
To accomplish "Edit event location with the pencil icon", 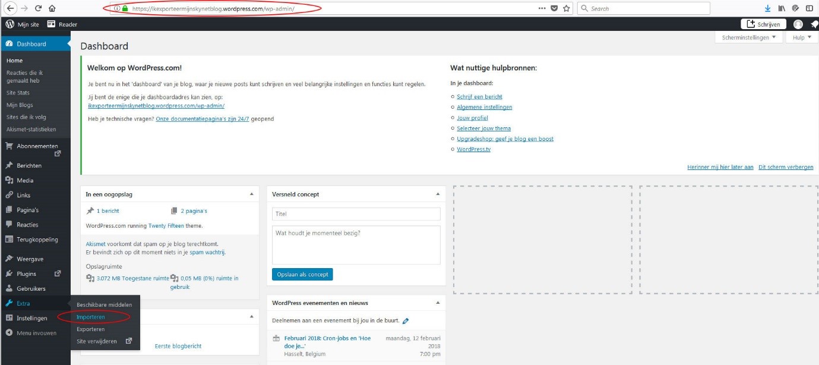I will [406, 321].
